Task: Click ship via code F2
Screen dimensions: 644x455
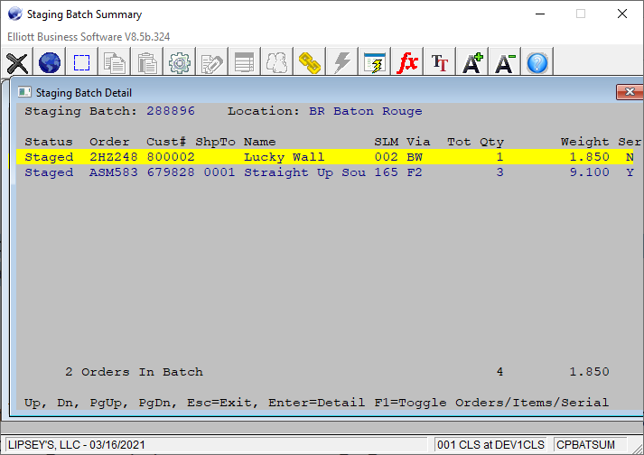Action: pyautogui.click(x=415, y=172)
